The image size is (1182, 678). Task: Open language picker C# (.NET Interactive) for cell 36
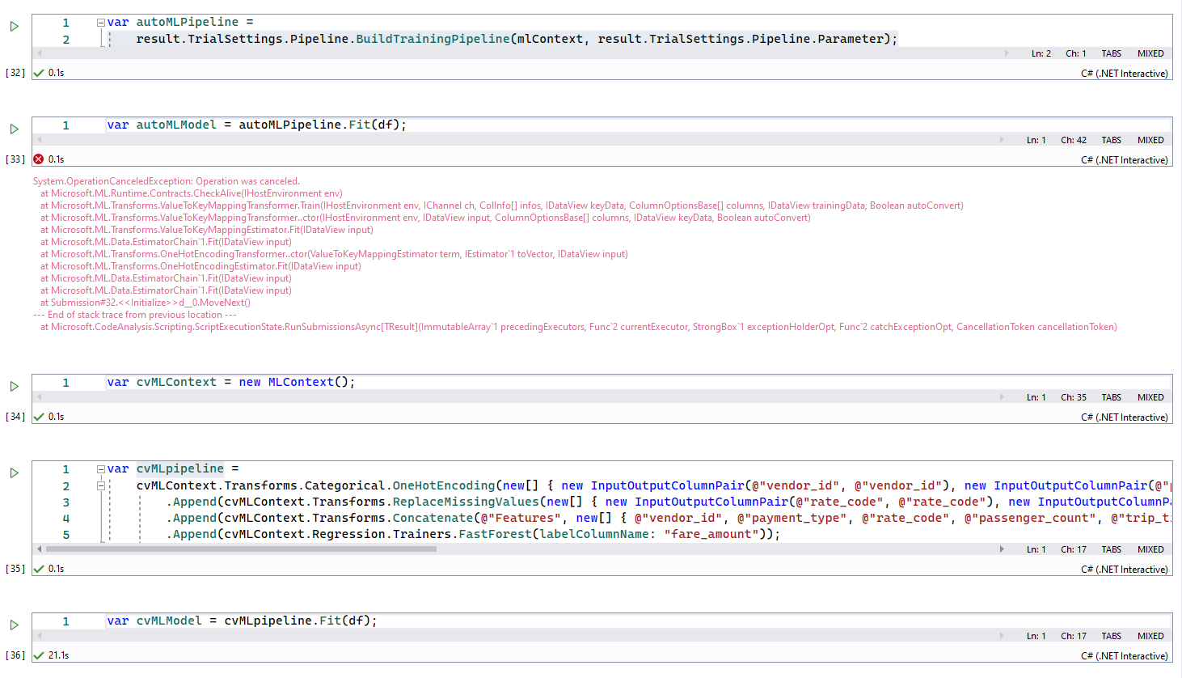[1124, 656]
